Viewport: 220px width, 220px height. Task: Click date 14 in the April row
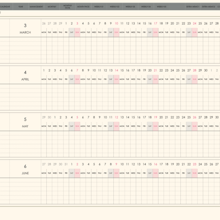pyautogui.click(x=116, y=70)
